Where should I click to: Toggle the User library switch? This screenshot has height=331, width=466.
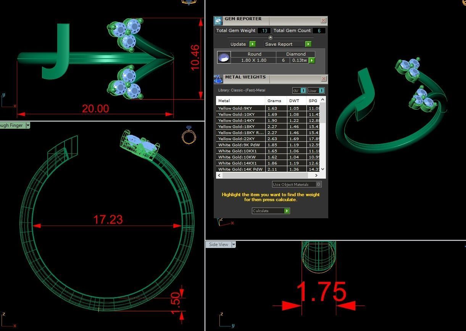click(321, 91)
